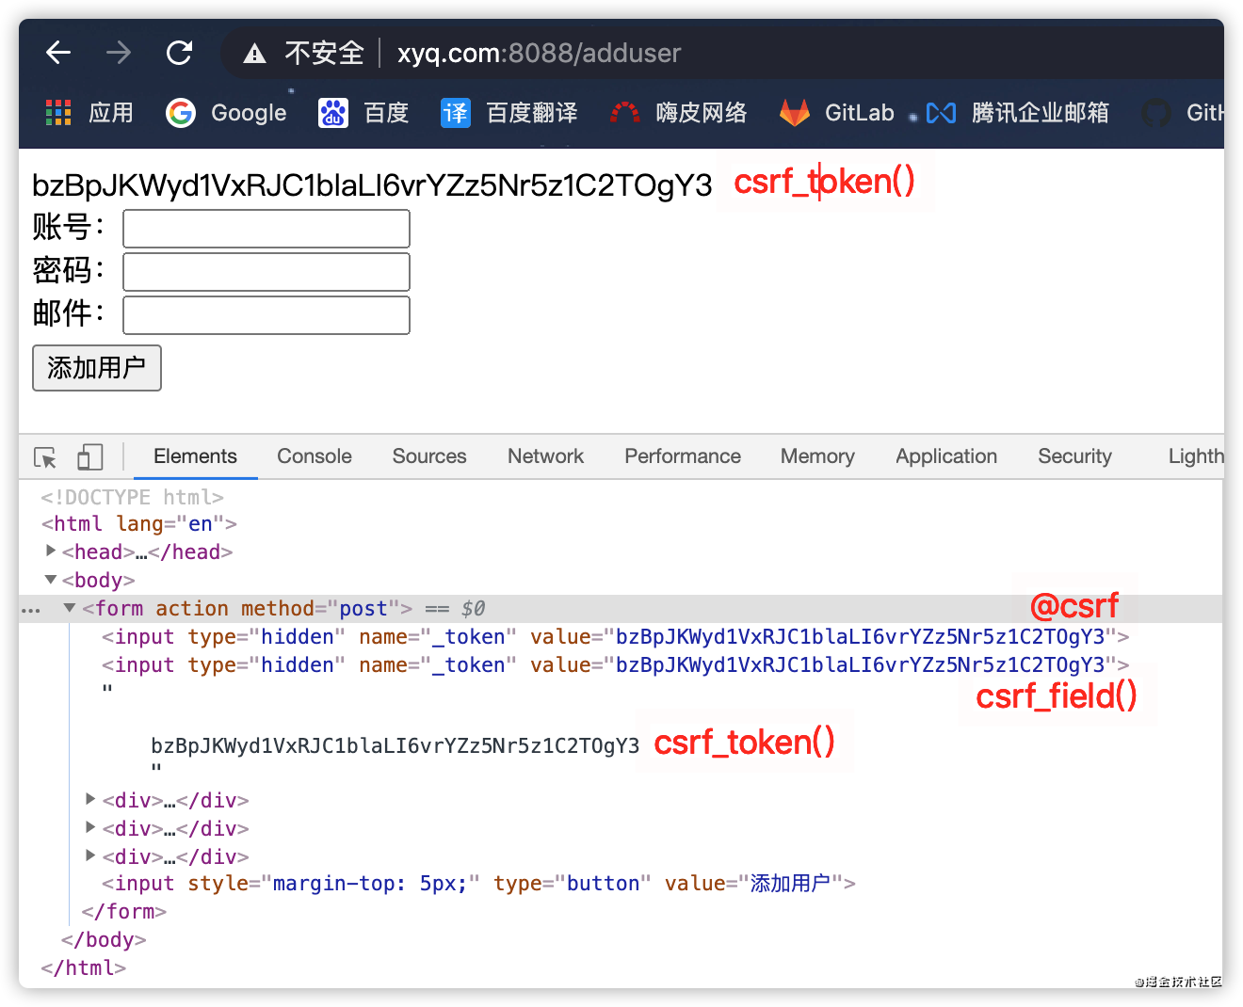Switch to the Console tab
The width and height of the screenshot is (1243, 1007).
coord(315,456)
